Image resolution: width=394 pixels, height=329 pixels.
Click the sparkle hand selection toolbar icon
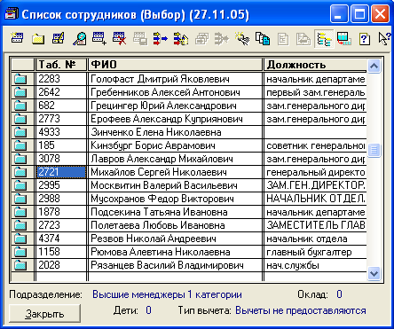pos(242,39)
